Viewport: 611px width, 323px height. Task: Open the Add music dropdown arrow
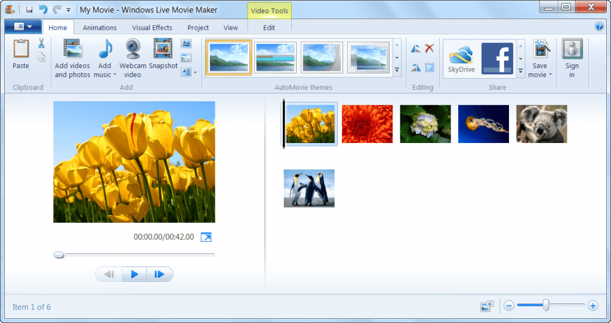coord(113,75)
